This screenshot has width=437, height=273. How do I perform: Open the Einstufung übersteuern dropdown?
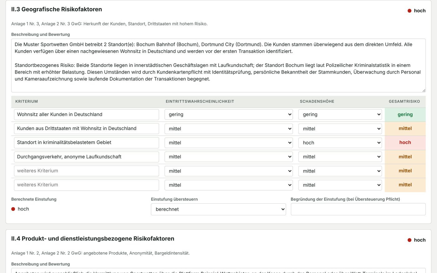(x=218, y=209)
